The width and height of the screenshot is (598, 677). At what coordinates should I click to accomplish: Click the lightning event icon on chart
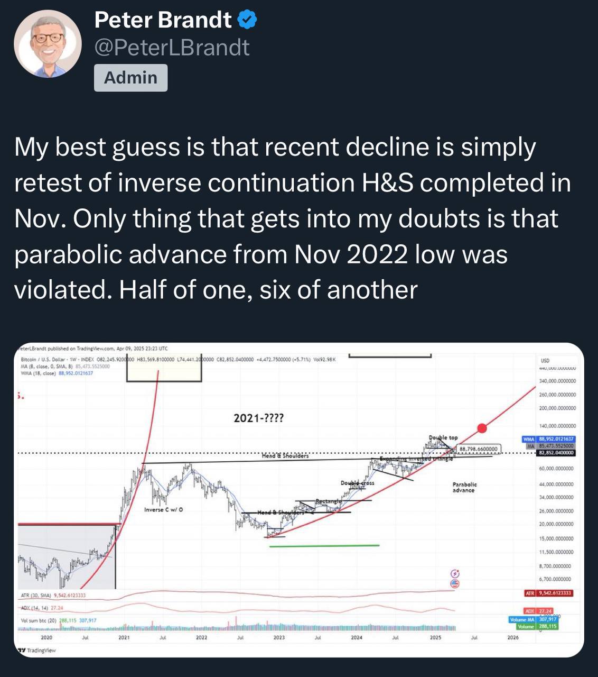tap(455, 574)
